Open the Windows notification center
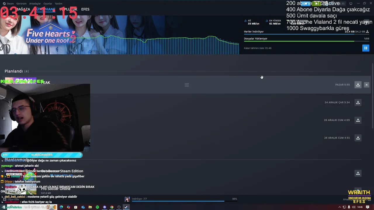The width and height of the screenshot is (374, 210). pyautogui.click(x=368, y=207)
